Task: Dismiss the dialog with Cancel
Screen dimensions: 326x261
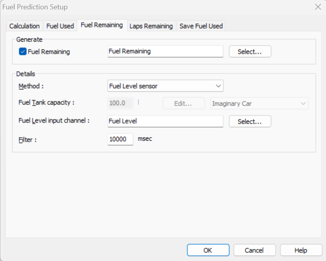Action: pos(254,250)
